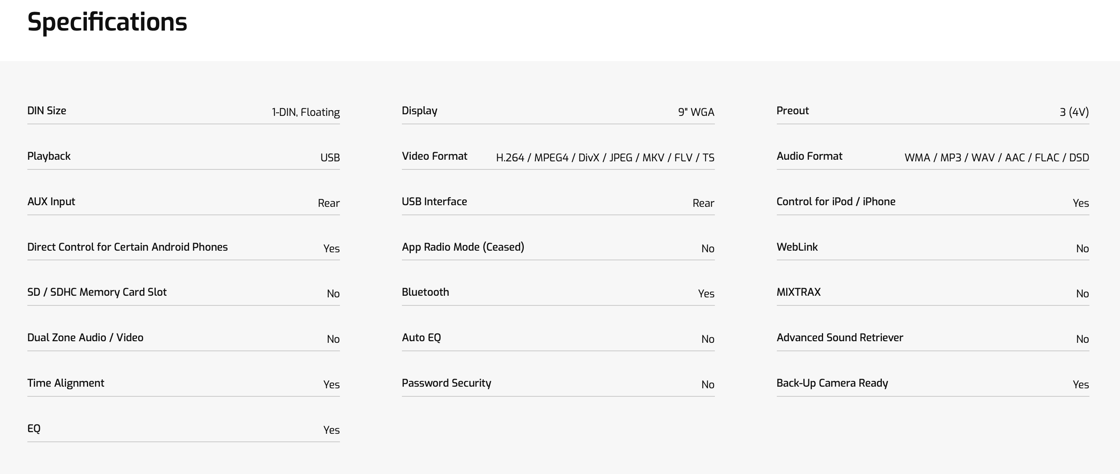This screenshot has width=1120, height=474.
Task: Click the Video Format label
Action: (x=434, y=156)
